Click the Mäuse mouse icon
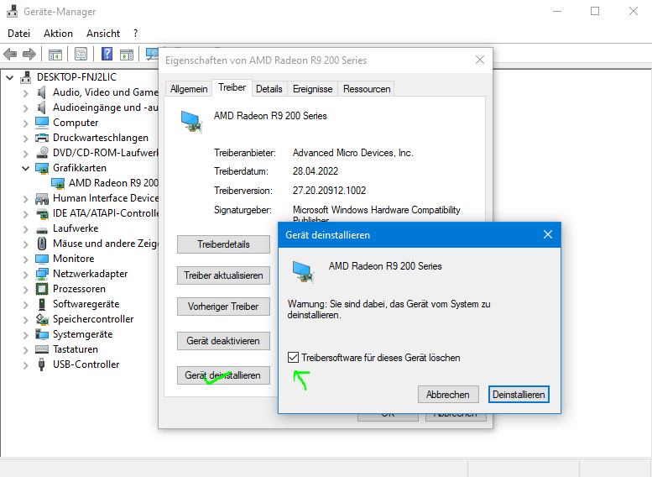Image resolution: width=652 pixels, height=477 pixels. pos(42,243)
